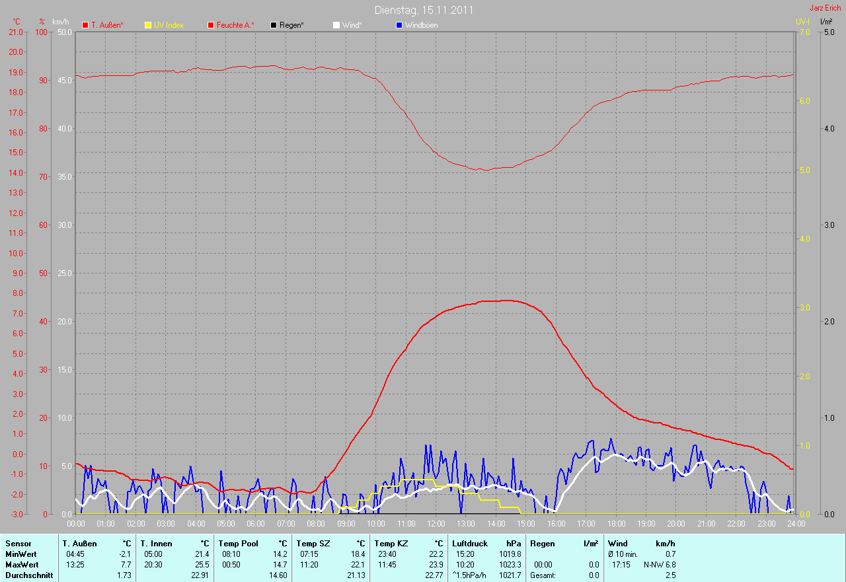Select the white Wind legend square
846x582 pixels.
coord(336,25)
